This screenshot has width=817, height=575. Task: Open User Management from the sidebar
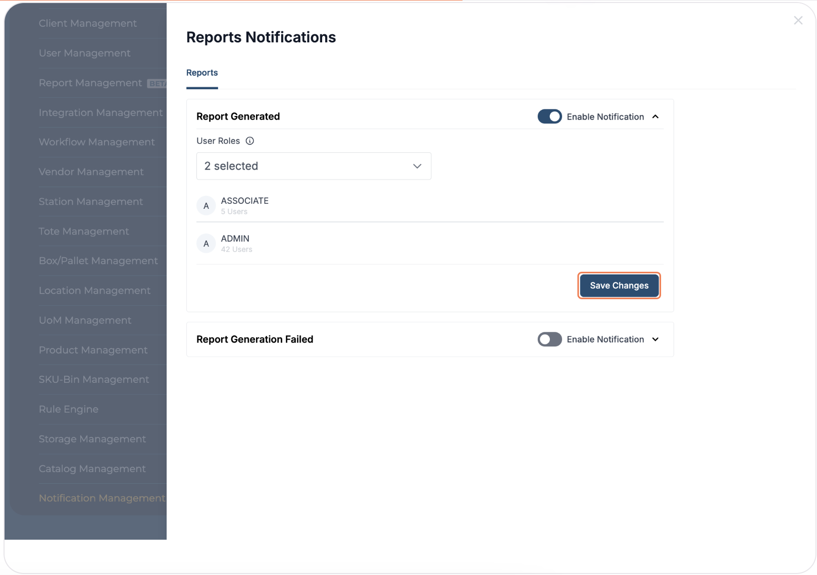(x=85, y=53)
